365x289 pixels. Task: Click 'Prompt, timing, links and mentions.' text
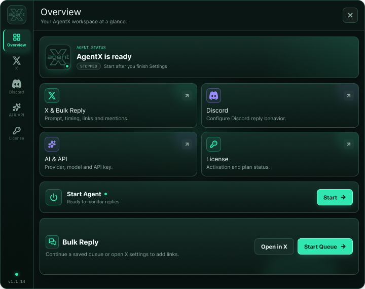click(86, 118)
